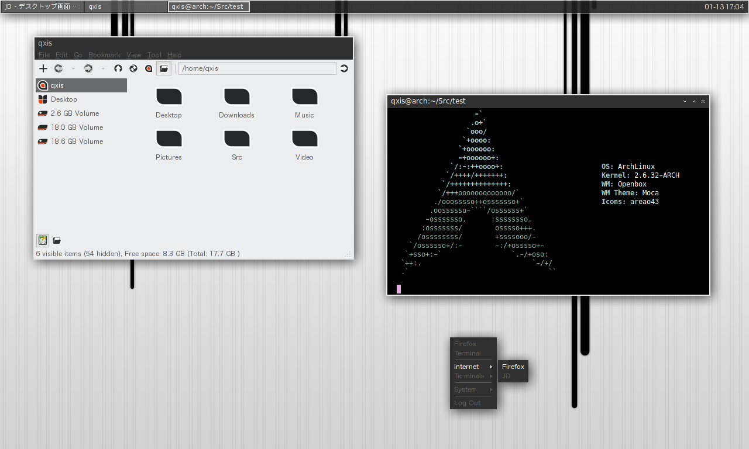Screen dimensions: 749x449
Task: Toggle the side pane with the toolbar folder button
Action: [x=164, y=68]
